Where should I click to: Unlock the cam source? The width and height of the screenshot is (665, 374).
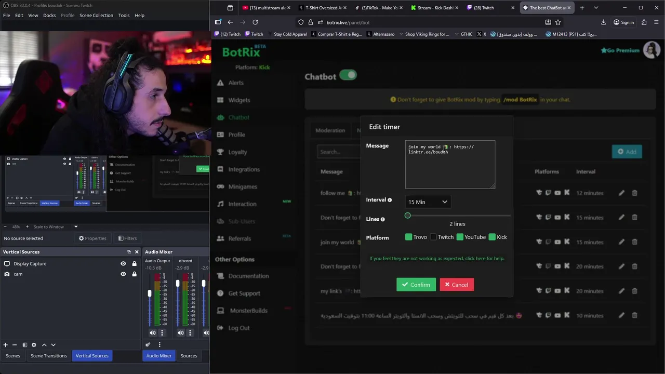134,274
